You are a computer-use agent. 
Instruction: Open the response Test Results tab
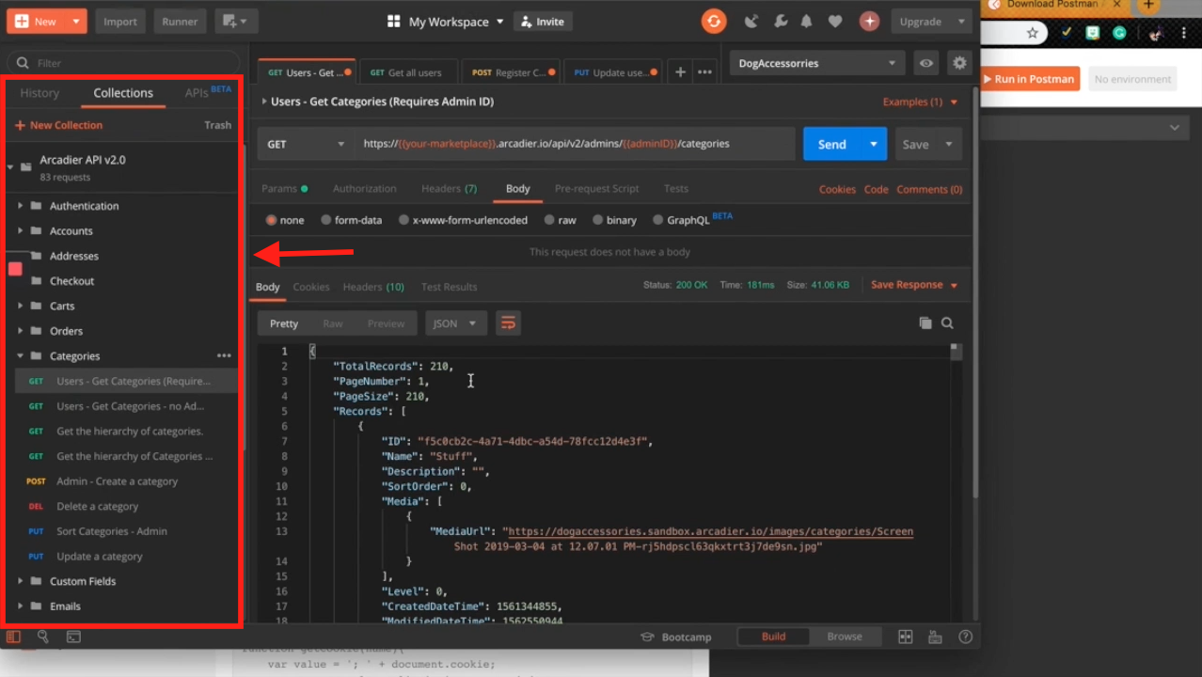(x=449, y=287)
